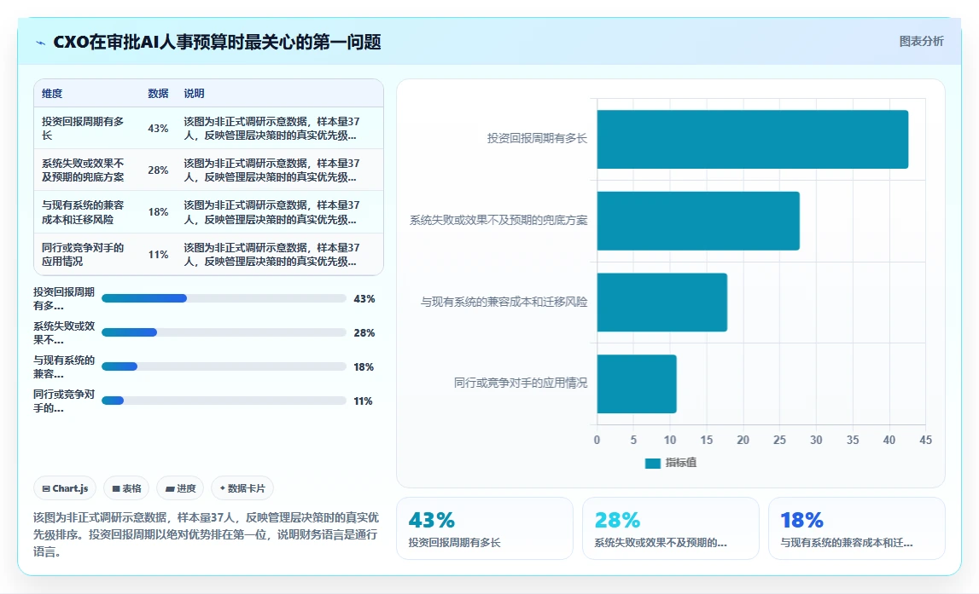
Task: Click the 维度 column header
Action: [52, 94]
